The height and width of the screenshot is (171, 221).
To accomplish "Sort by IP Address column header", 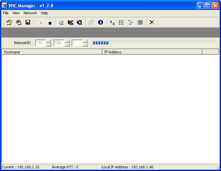I will click(152, 52).
